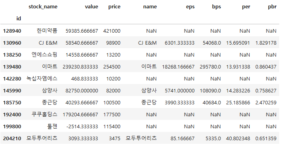The width and height of the screenshot is (282, 145).
Task: Click pbr value 0.758627
Action: 266,91
